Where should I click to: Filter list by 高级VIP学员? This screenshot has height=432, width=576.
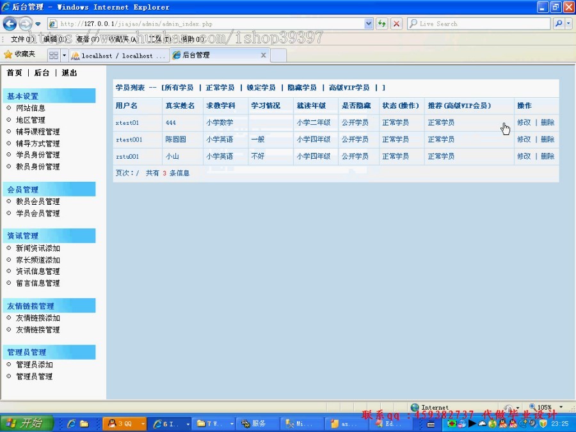click(349, 88)
